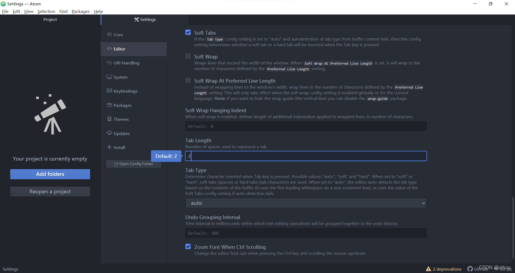
Task: Uncheck Zoom Font When Ctrl Scrolling
Action: 188,247
